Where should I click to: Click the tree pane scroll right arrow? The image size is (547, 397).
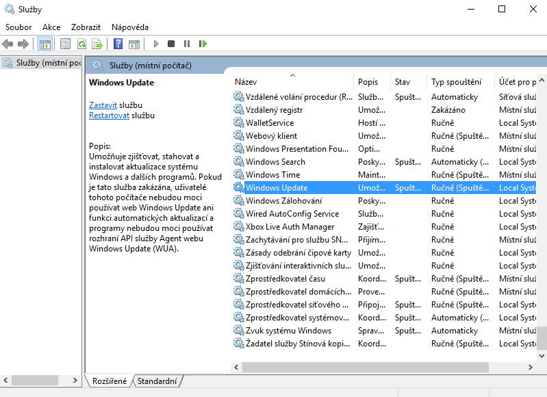coord(75,381)
